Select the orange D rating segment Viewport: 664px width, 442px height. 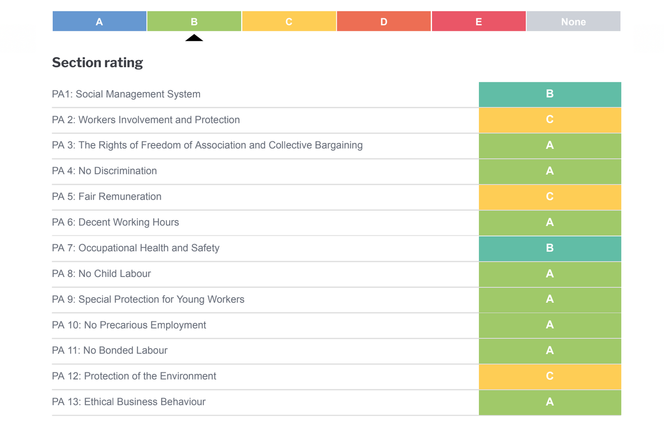click(x=384, y=21)
